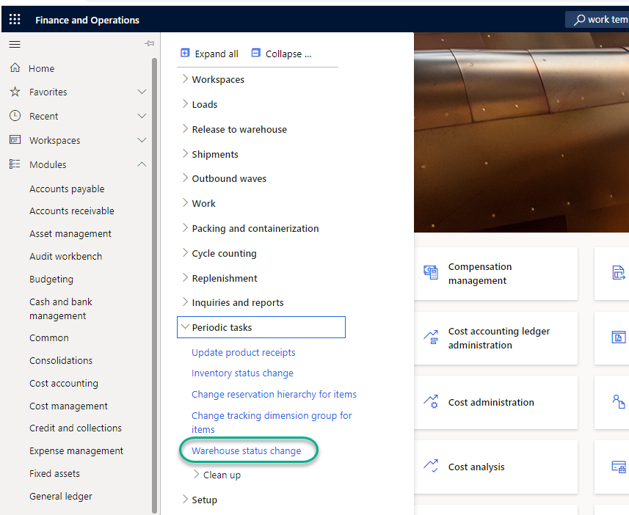The image size is (629, 515).
Task: Expand the Setup section chevron
Action: [184, 500]
